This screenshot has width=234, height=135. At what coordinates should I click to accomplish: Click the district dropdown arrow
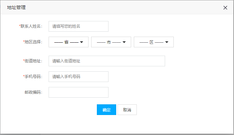167,42
